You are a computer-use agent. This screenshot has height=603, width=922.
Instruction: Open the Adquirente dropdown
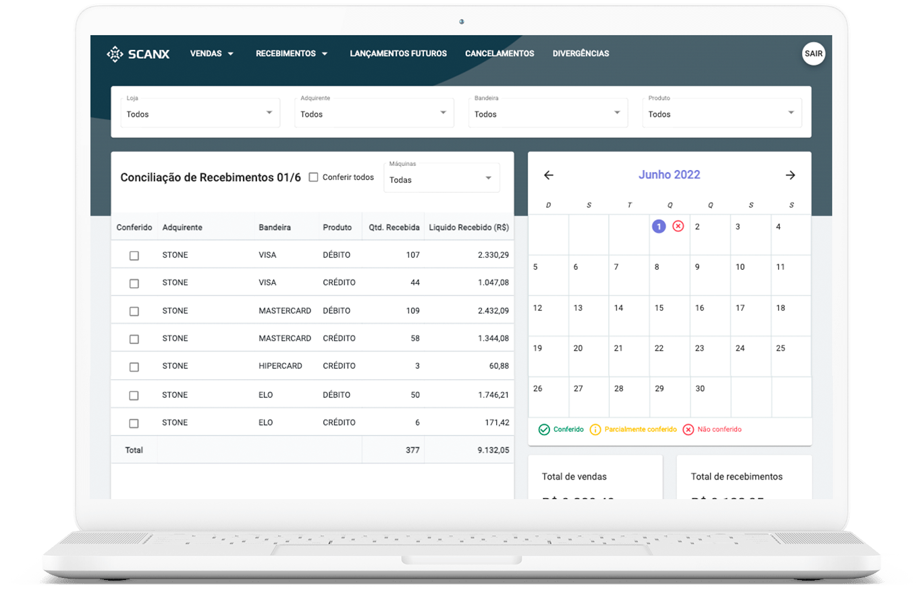pos(374,113)
